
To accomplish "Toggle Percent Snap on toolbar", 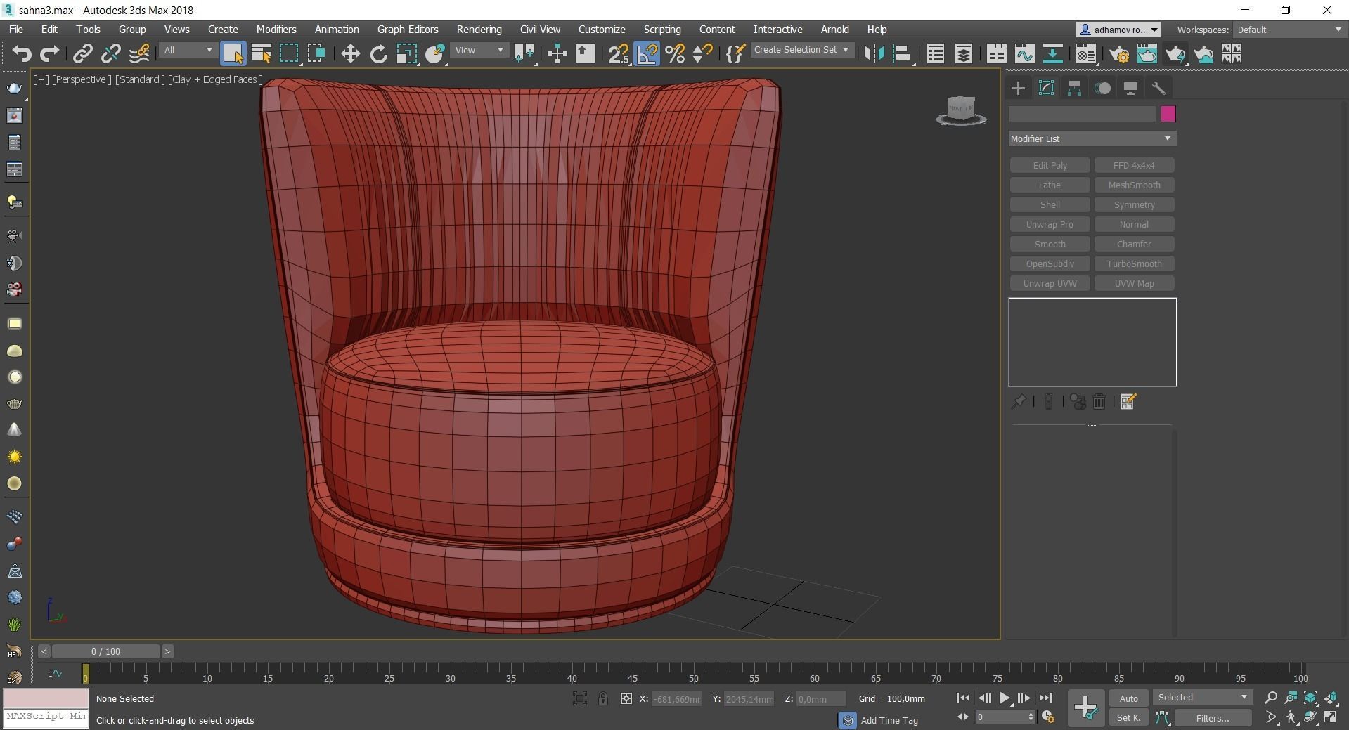I will click(x=675, y=54).
